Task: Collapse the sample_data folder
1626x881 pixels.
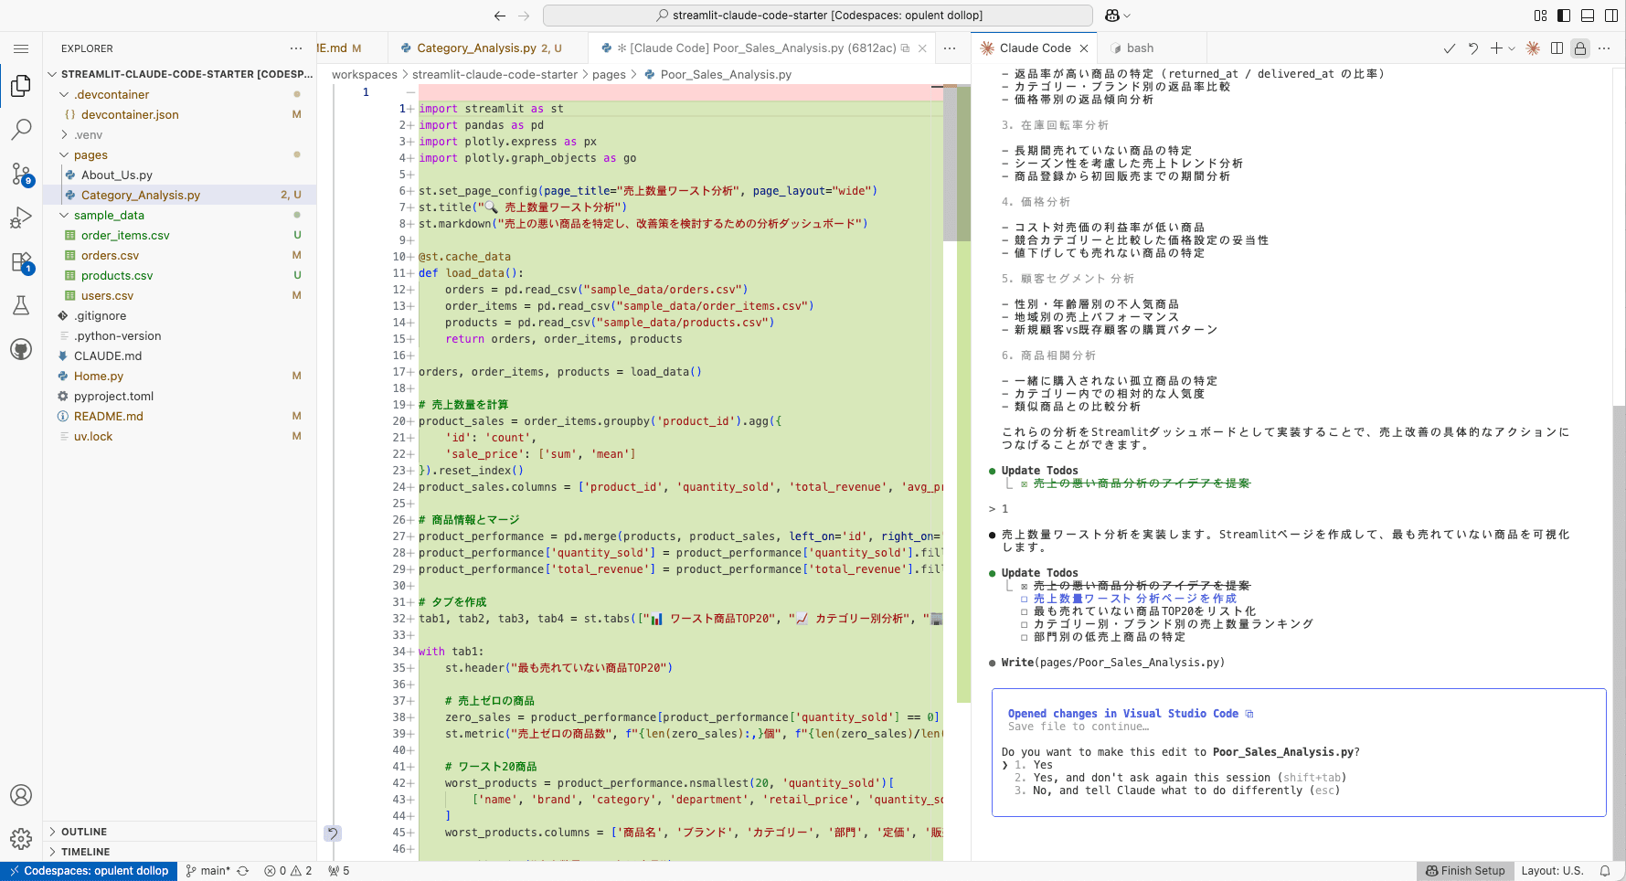Action: click(108, 215)
